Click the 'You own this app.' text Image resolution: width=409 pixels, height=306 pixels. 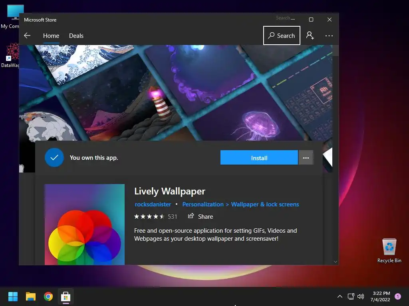tap(94, 158)
